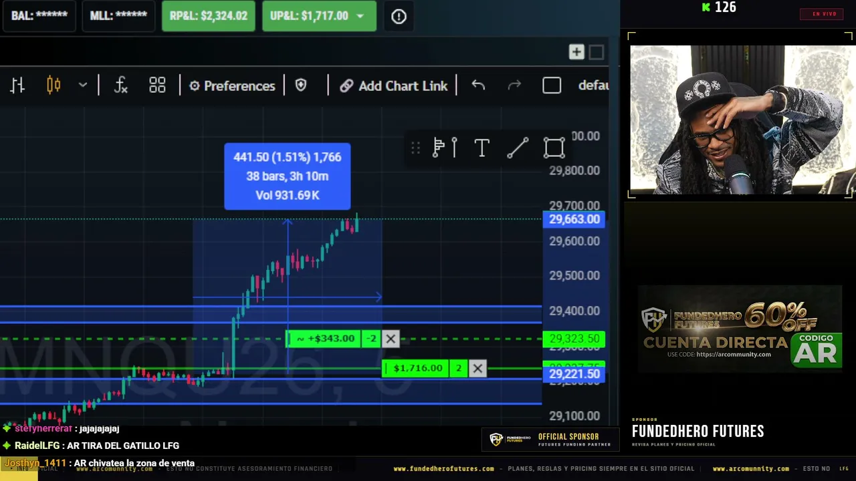Open the default template selector
Screen dimensions: 856x481
tap(593, 86)
